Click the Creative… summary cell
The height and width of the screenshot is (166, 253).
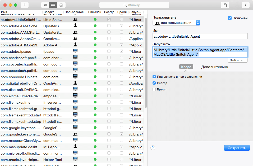(52, 39)
